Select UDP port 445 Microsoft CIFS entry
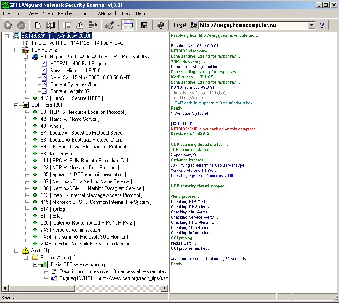 coord(96,202)
